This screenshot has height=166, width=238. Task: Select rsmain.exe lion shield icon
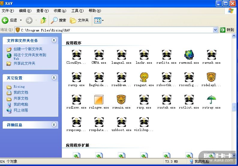(x=122, y=99)
